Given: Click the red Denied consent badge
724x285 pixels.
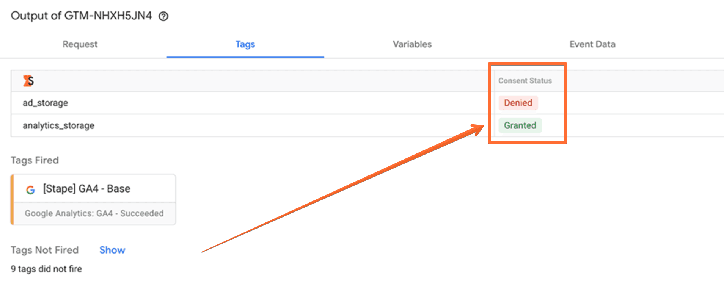Looking at the screenshot, I should (x=518, y=103).
